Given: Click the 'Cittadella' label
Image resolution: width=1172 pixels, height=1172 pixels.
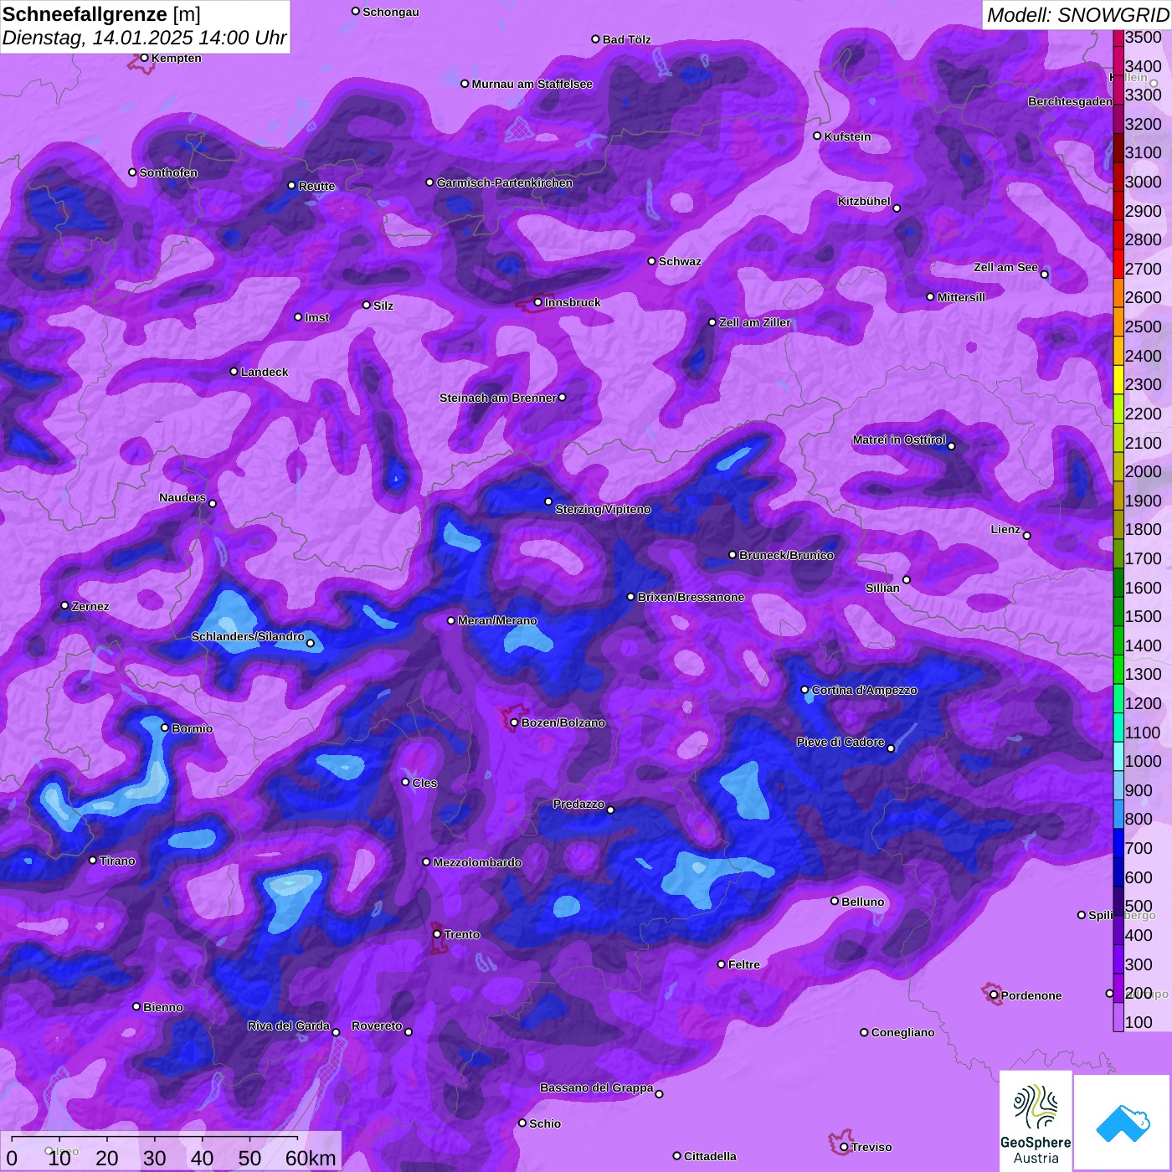Looking at the screenshot, I should [710, 1156].
